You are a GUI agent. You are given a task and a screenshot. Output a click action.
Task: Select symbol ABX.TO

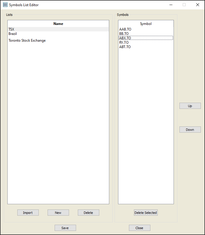125,38
